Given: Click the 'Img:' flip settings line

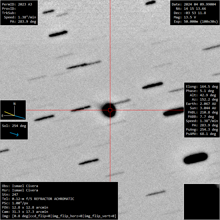Looking at the screenshot, I should pyautogui.click(x=59, y=216).
